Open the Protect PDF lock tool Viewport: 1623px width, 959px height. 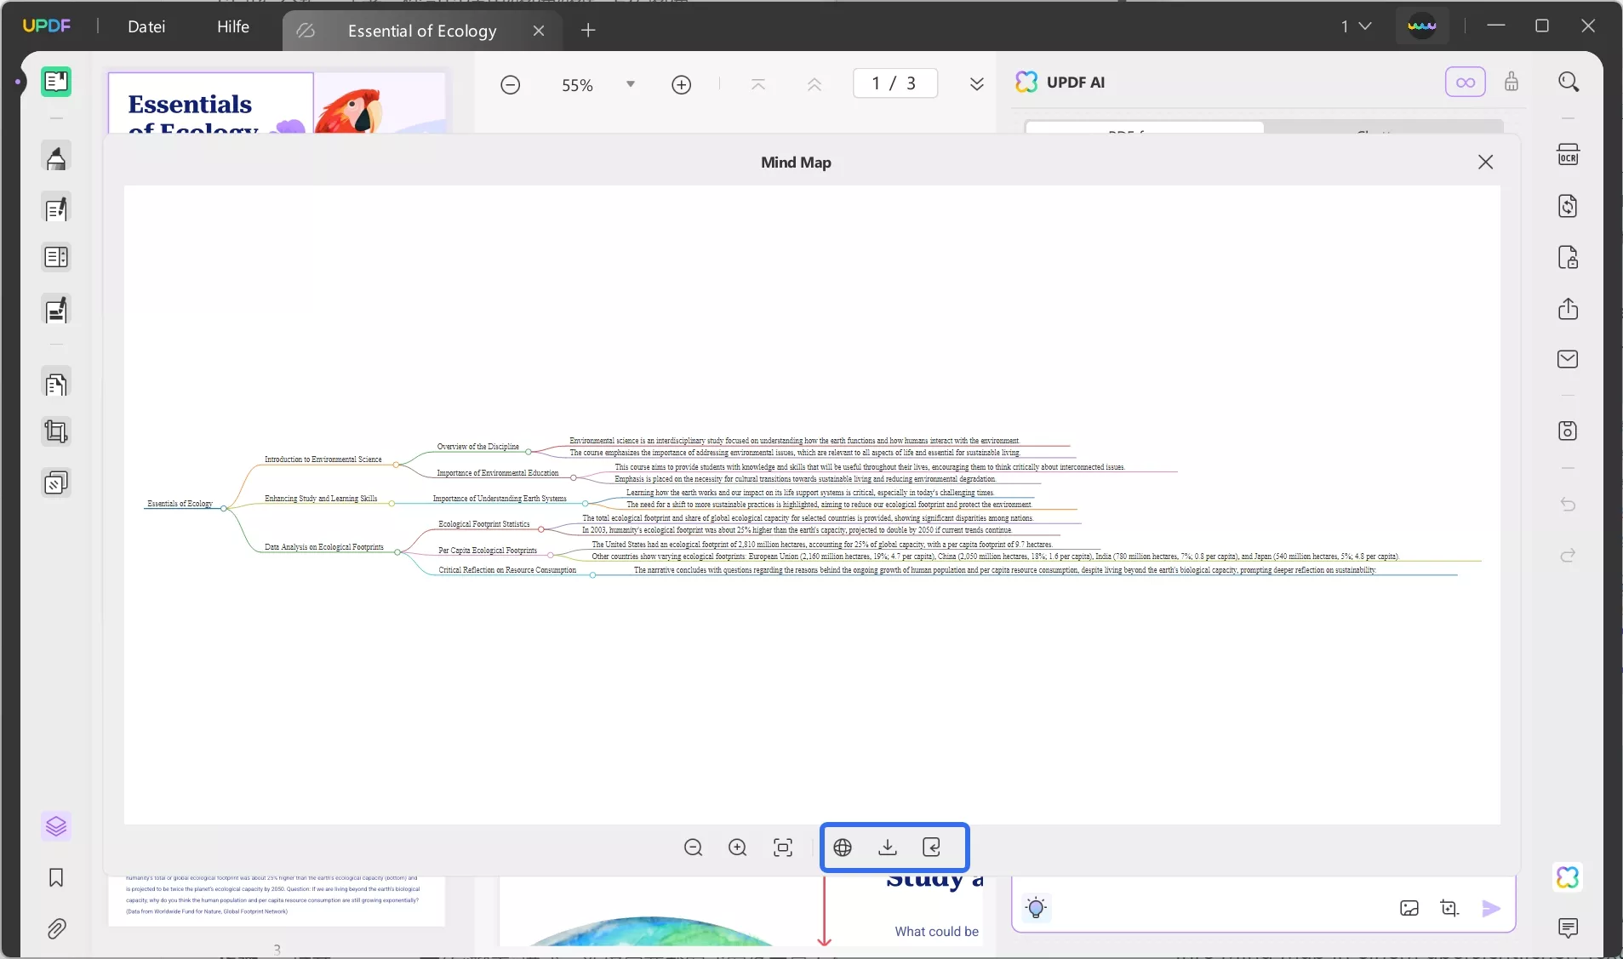pos(1568,257)
